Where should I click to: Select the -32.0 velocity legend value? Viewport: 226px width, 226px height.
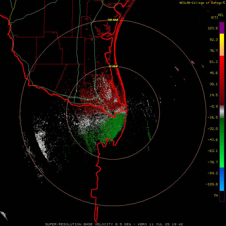click(x=213, y=129)
